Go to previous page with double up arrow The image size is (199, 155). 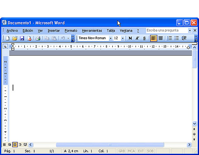click(194, 129)
